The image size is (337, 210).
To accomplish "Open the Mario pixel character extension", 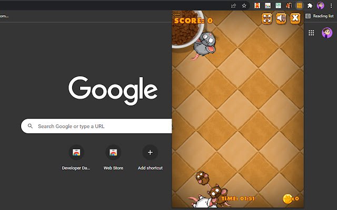I will click(x=257, y=6).
